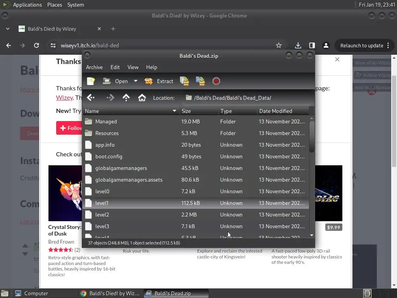This screenshot has height=298, width=397.
Task: Select the globalgamemanagers.assets file
Action: point(196,180)
